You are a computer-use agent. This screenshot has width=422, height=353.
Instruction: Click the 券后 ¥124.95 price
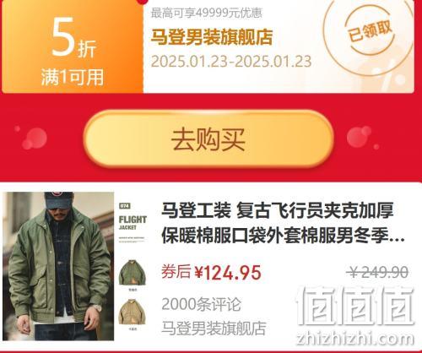coord(211,272)
